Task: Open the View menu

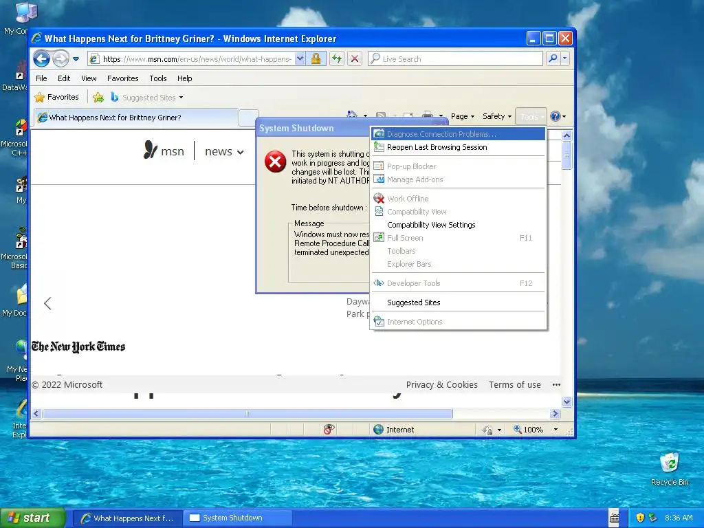Action: (x=89, y=78)
